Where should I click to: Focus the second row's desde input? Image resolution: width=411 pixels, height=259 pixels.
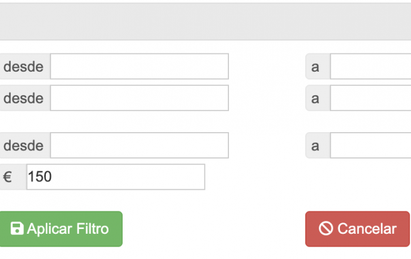[139, 98]
